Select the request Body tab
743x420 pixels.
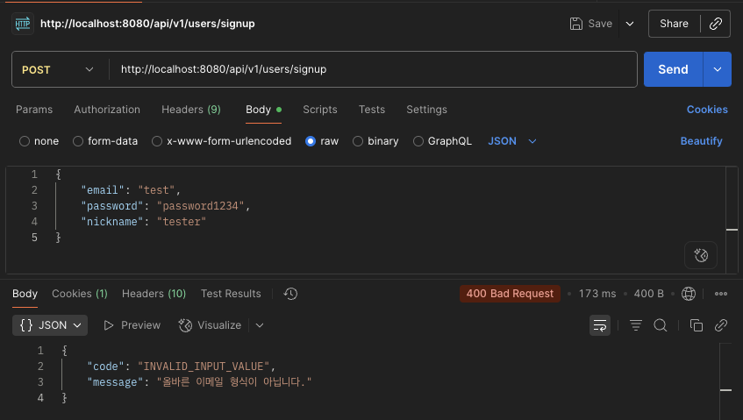point(263,110)
